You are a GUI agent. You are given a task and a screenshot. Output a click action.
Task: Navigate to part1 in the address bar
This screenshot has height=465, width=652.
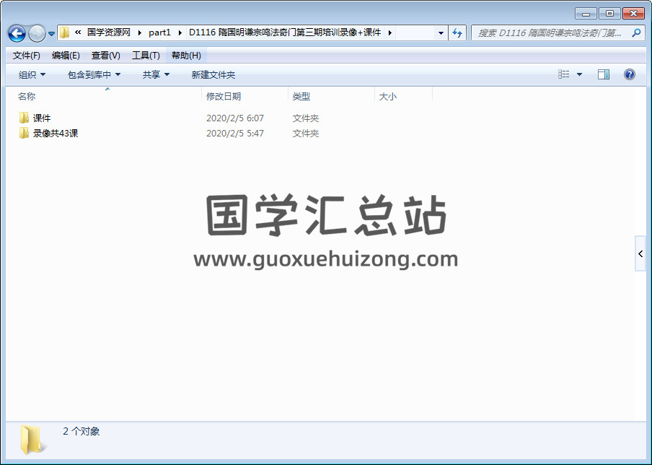159,32
